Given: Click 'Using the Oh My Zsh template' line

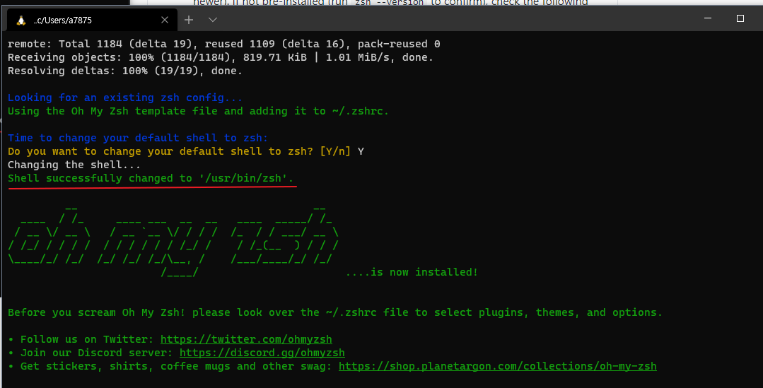Looking at the screenshot, I should click(199, 111).
